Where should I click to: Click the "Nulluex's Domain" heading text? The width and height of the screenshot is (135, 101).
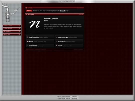(51, 18)
